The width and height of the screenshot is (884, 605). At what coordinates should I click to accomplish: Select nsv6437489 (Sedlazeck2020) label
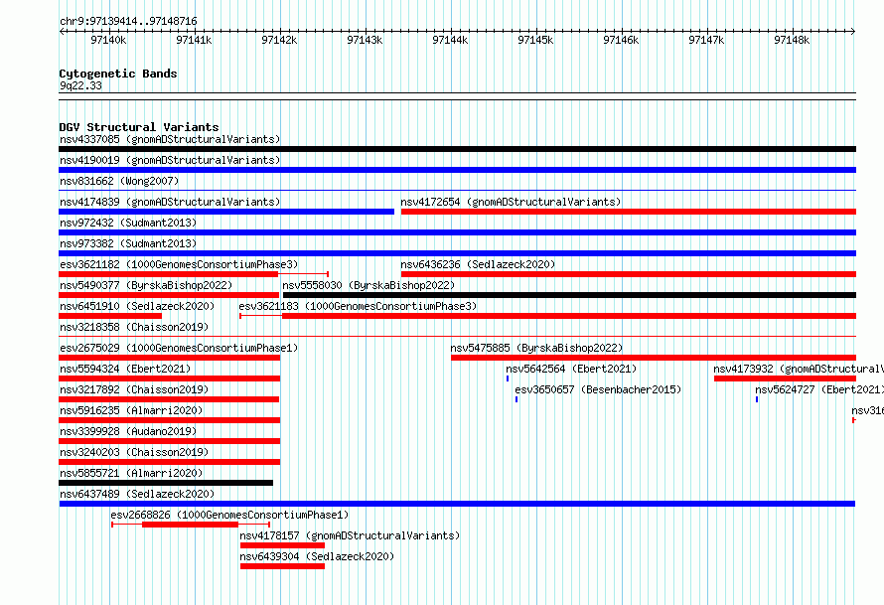137,494
